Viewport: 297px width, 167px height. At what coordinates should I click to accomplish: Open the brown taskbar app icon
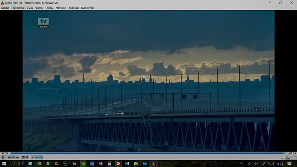56,163
